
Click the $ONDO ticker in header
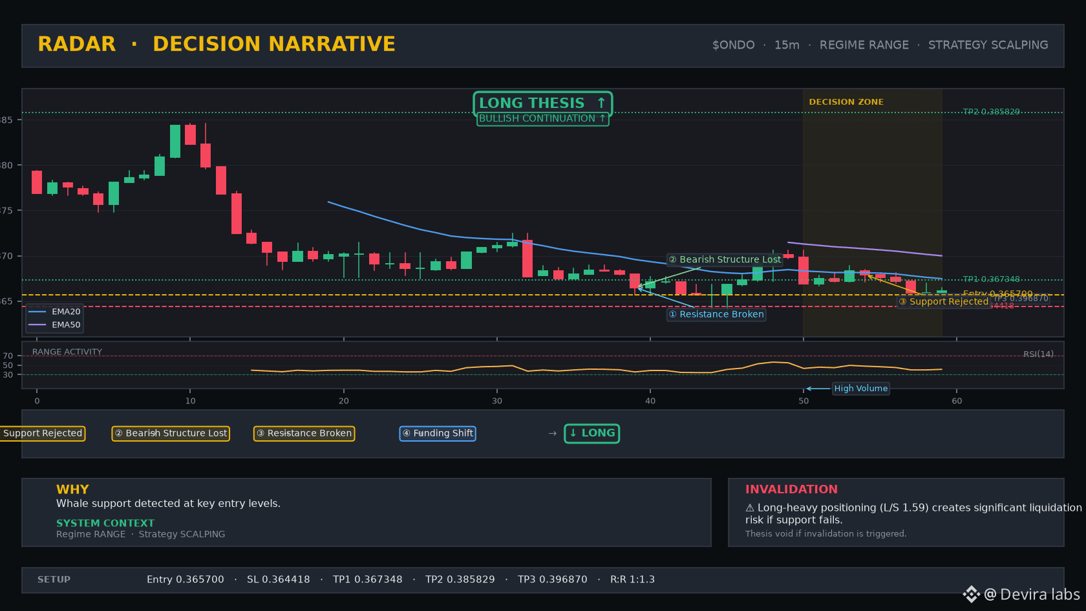[733, 45]
